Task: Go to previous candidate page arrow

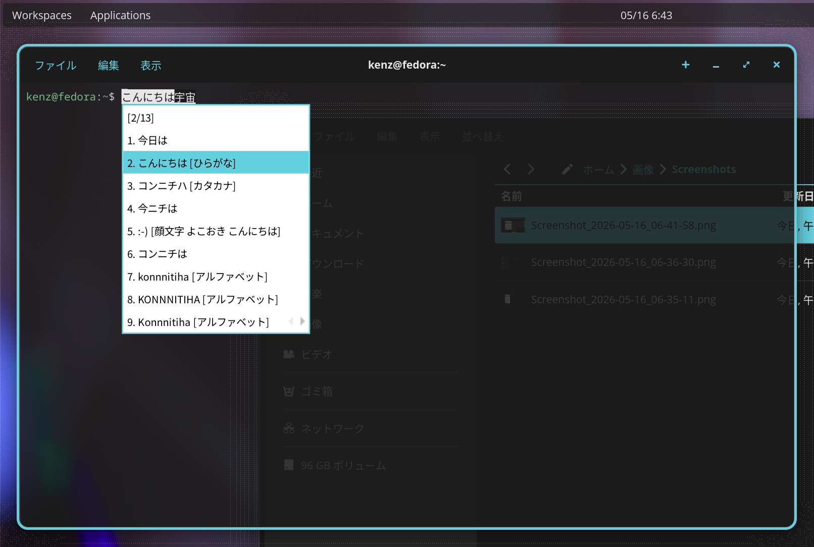Action: 291,321
